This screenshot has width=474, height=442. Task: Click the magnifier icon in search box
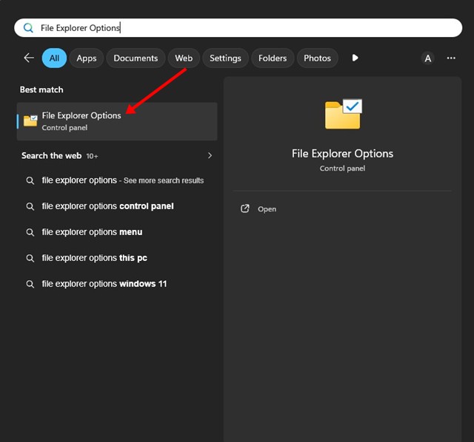click(x=28, y=28)
